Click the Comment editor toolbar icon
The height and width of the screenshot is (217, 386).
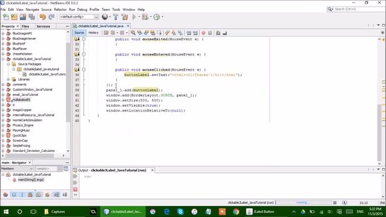coord(218,33)
